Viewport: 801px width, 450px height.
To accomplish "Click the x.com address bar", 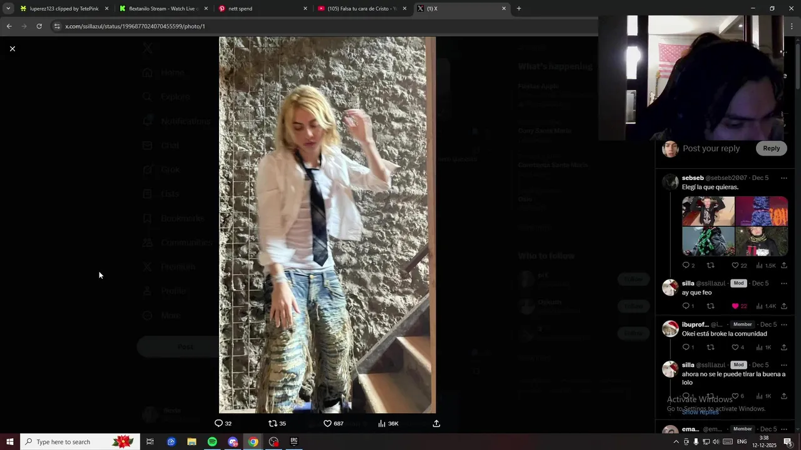I will (x=325, y=26).
